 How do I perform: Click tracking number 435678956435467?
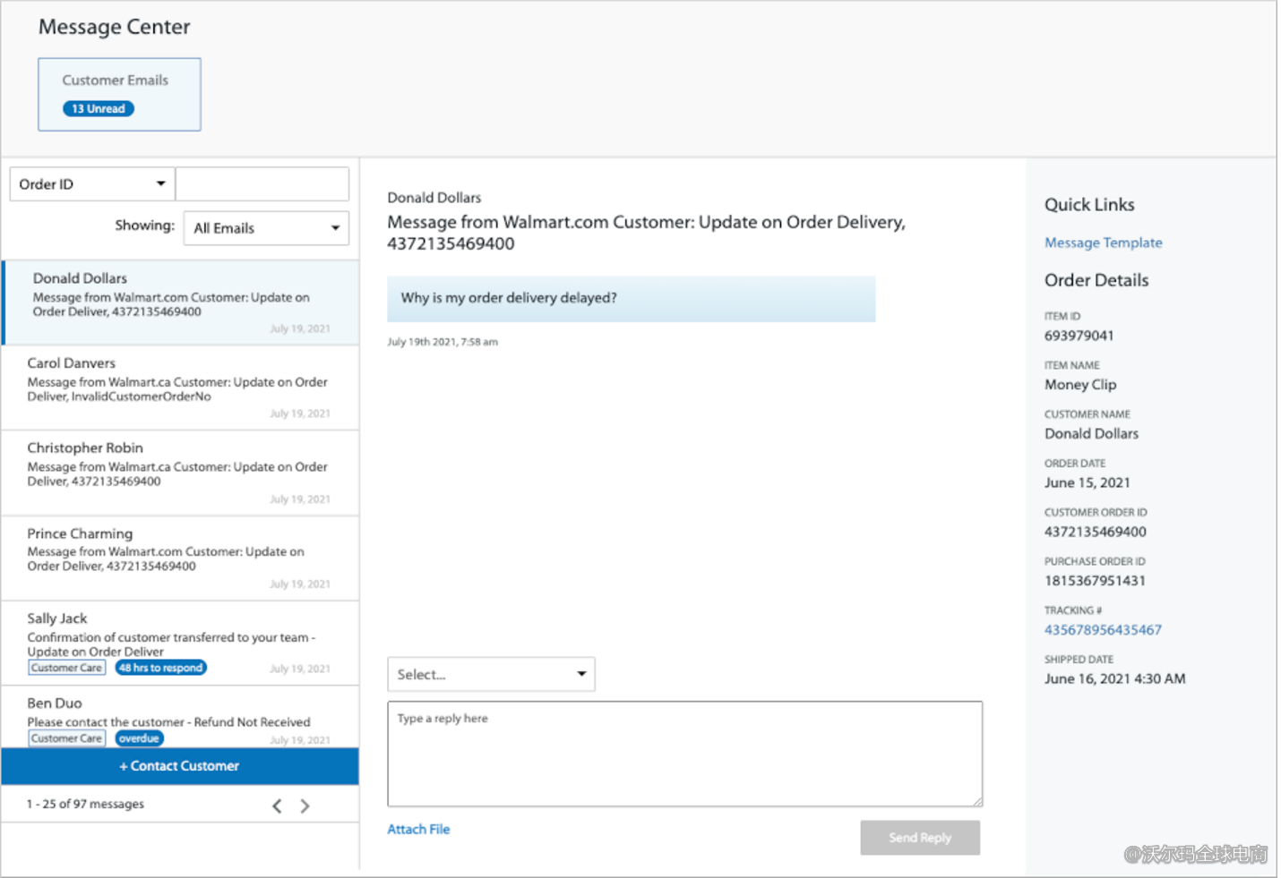click(x=1103, y=630)
